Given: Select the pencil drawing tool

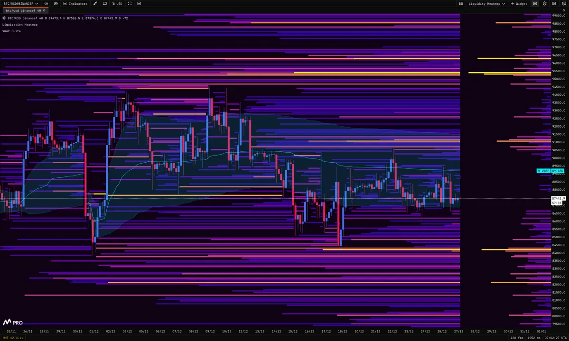Looking at the screenshot, I should pos(95,4).
